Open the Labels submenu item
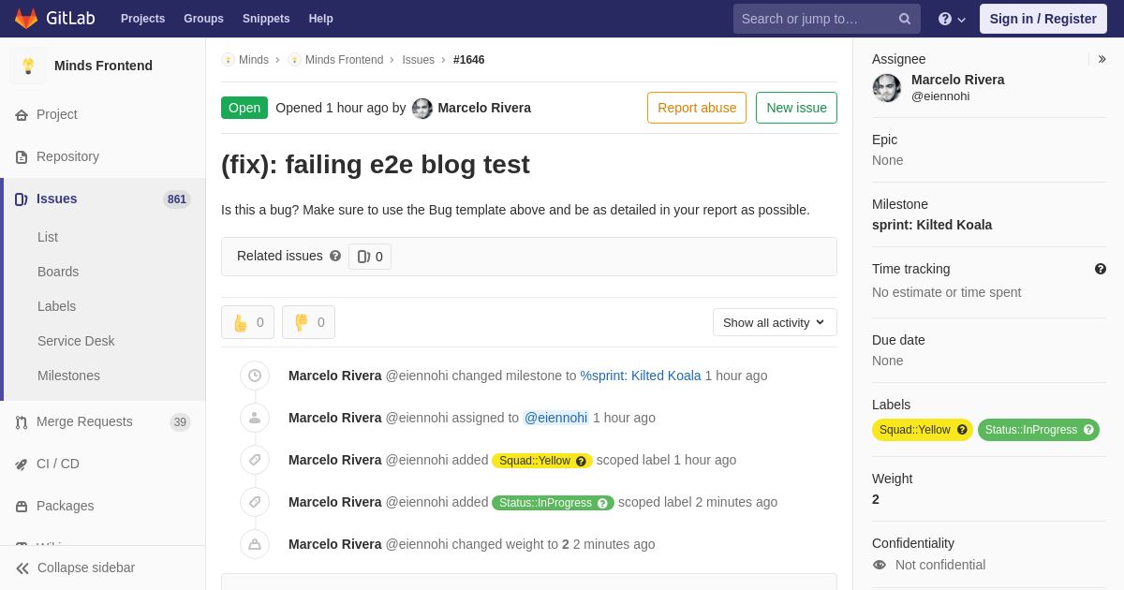The image size is (1124, 590). (56, 306)
